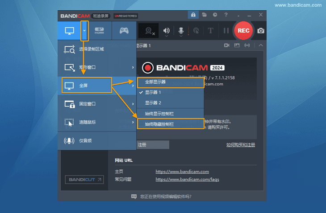
Task: Choose 固定窗口 menu item
Action: click(97, 104)
